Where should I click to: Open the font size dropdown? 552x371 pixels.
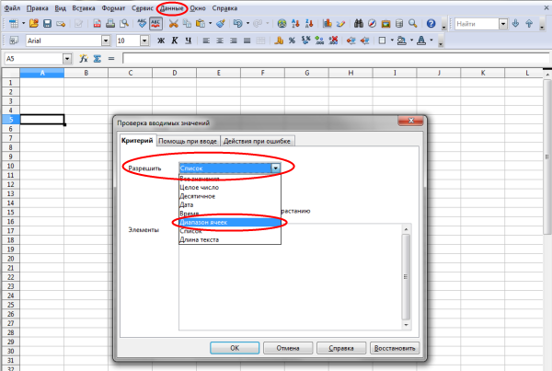tap(144, 41)
